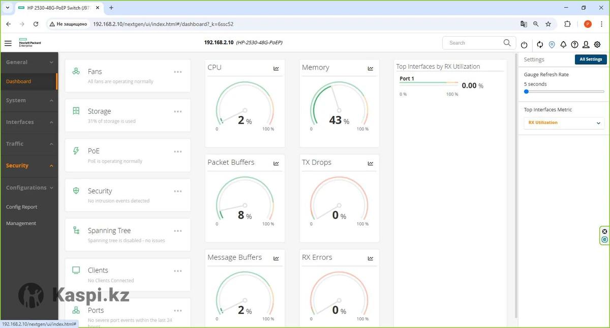
Task: Expand the Interfaces menu section
Action: [28, 122]
